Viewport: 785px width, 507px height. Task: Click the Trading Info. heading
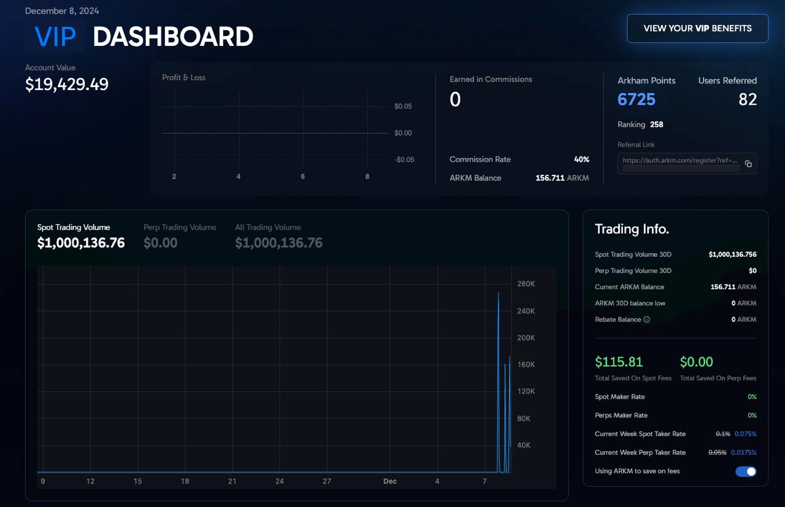pyautogui.click(x=632, y=229)
